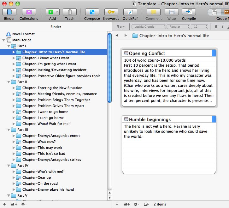Viewport: 229px width, 208px height.
Task: Select Chapter-Gear up
Action: [x=37, y=177]
